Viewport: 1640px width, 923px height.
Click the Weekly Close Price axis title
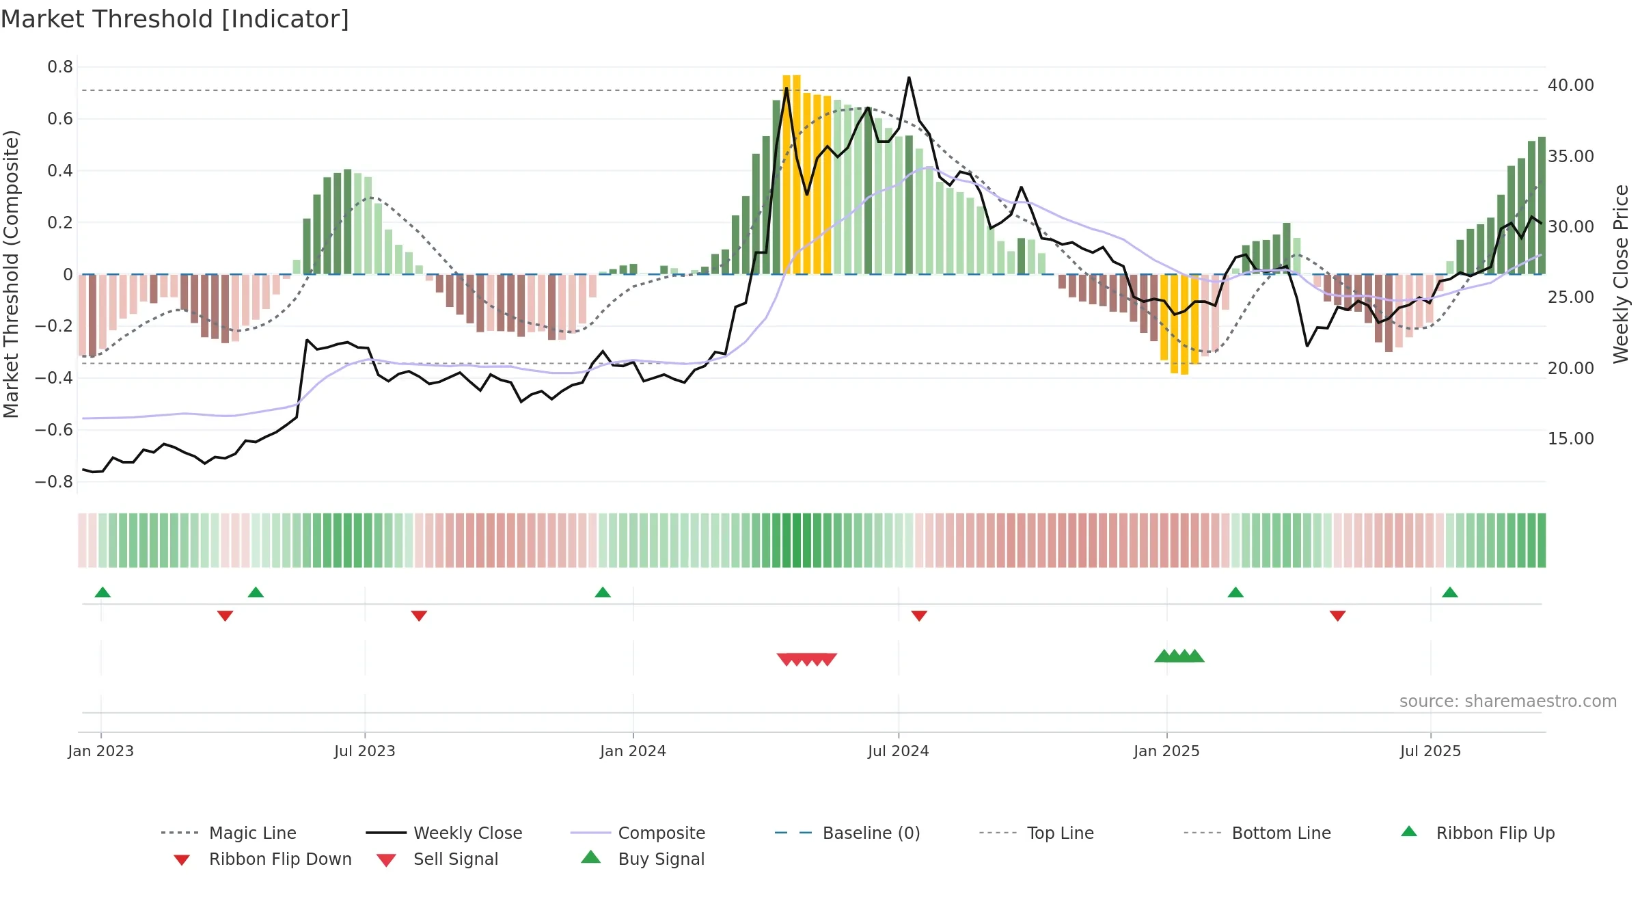point(1621,274)
